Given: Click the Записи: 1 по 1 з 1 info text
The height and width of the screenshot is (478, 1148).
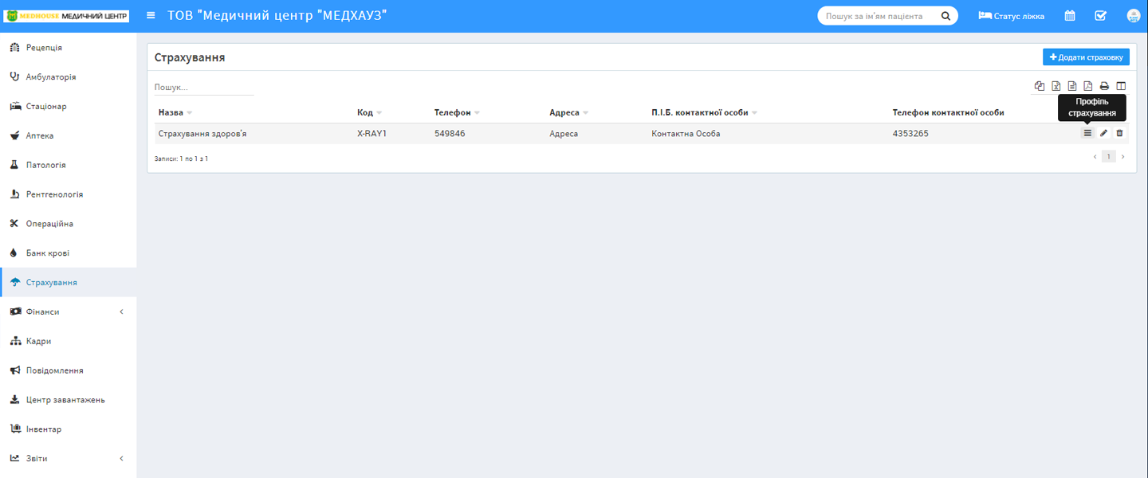Looking at the screenshot, I should click(x=181, y=159).
